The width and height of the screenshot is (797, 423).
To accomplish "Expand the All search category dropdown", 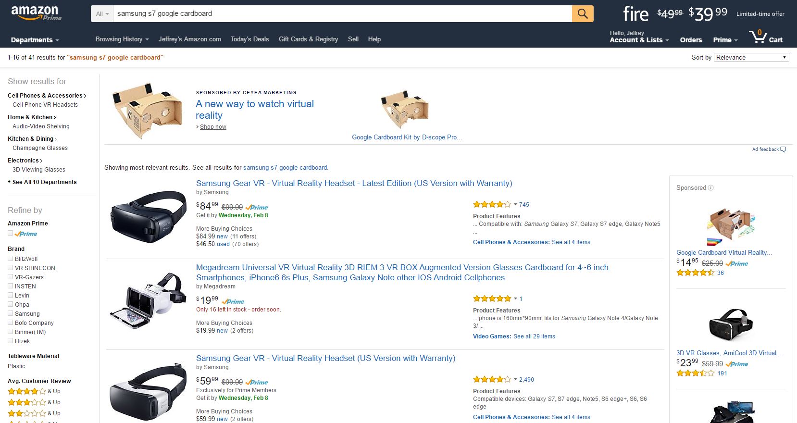I will click(102, 14).
